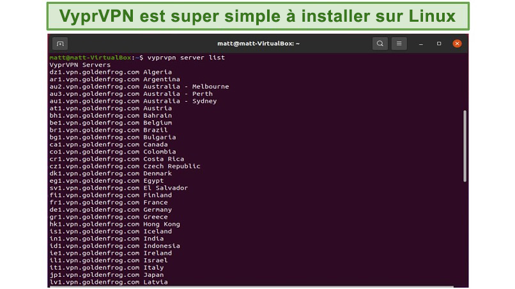Select the Argentina server row
This screenshot has height=289, width=515.
pos(114,79)
